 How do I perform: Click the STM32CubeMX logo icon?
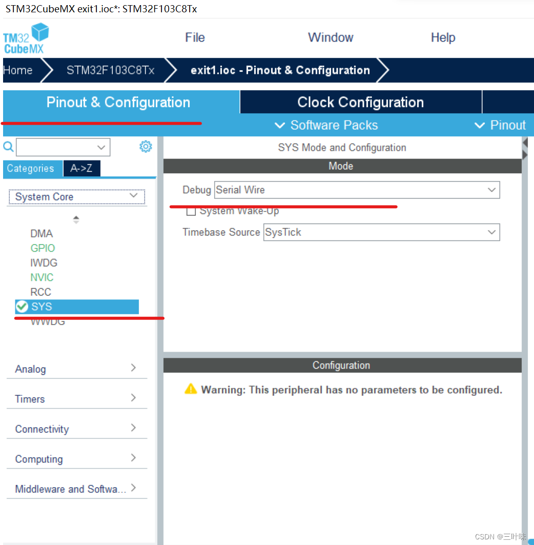tap(26, 38)
